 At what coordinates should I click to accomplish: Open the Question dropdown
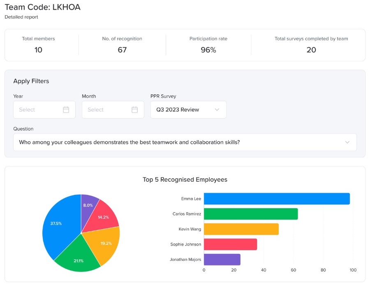(185, 142)
